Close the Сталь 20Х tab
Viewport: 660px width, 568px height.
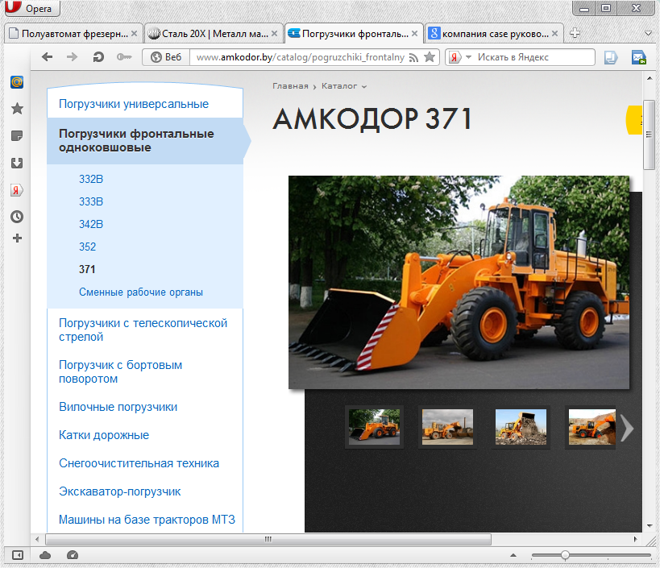coord(274,34)
